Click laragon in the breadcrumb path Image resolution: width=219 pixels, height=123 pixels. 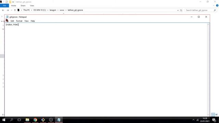point(53,10)
